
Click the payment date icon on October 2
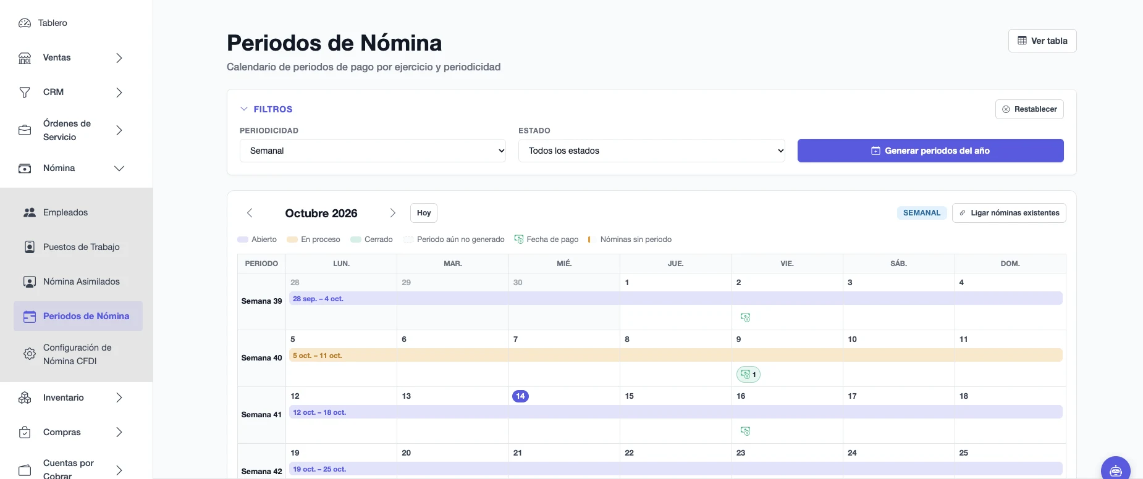pos(746,318)
